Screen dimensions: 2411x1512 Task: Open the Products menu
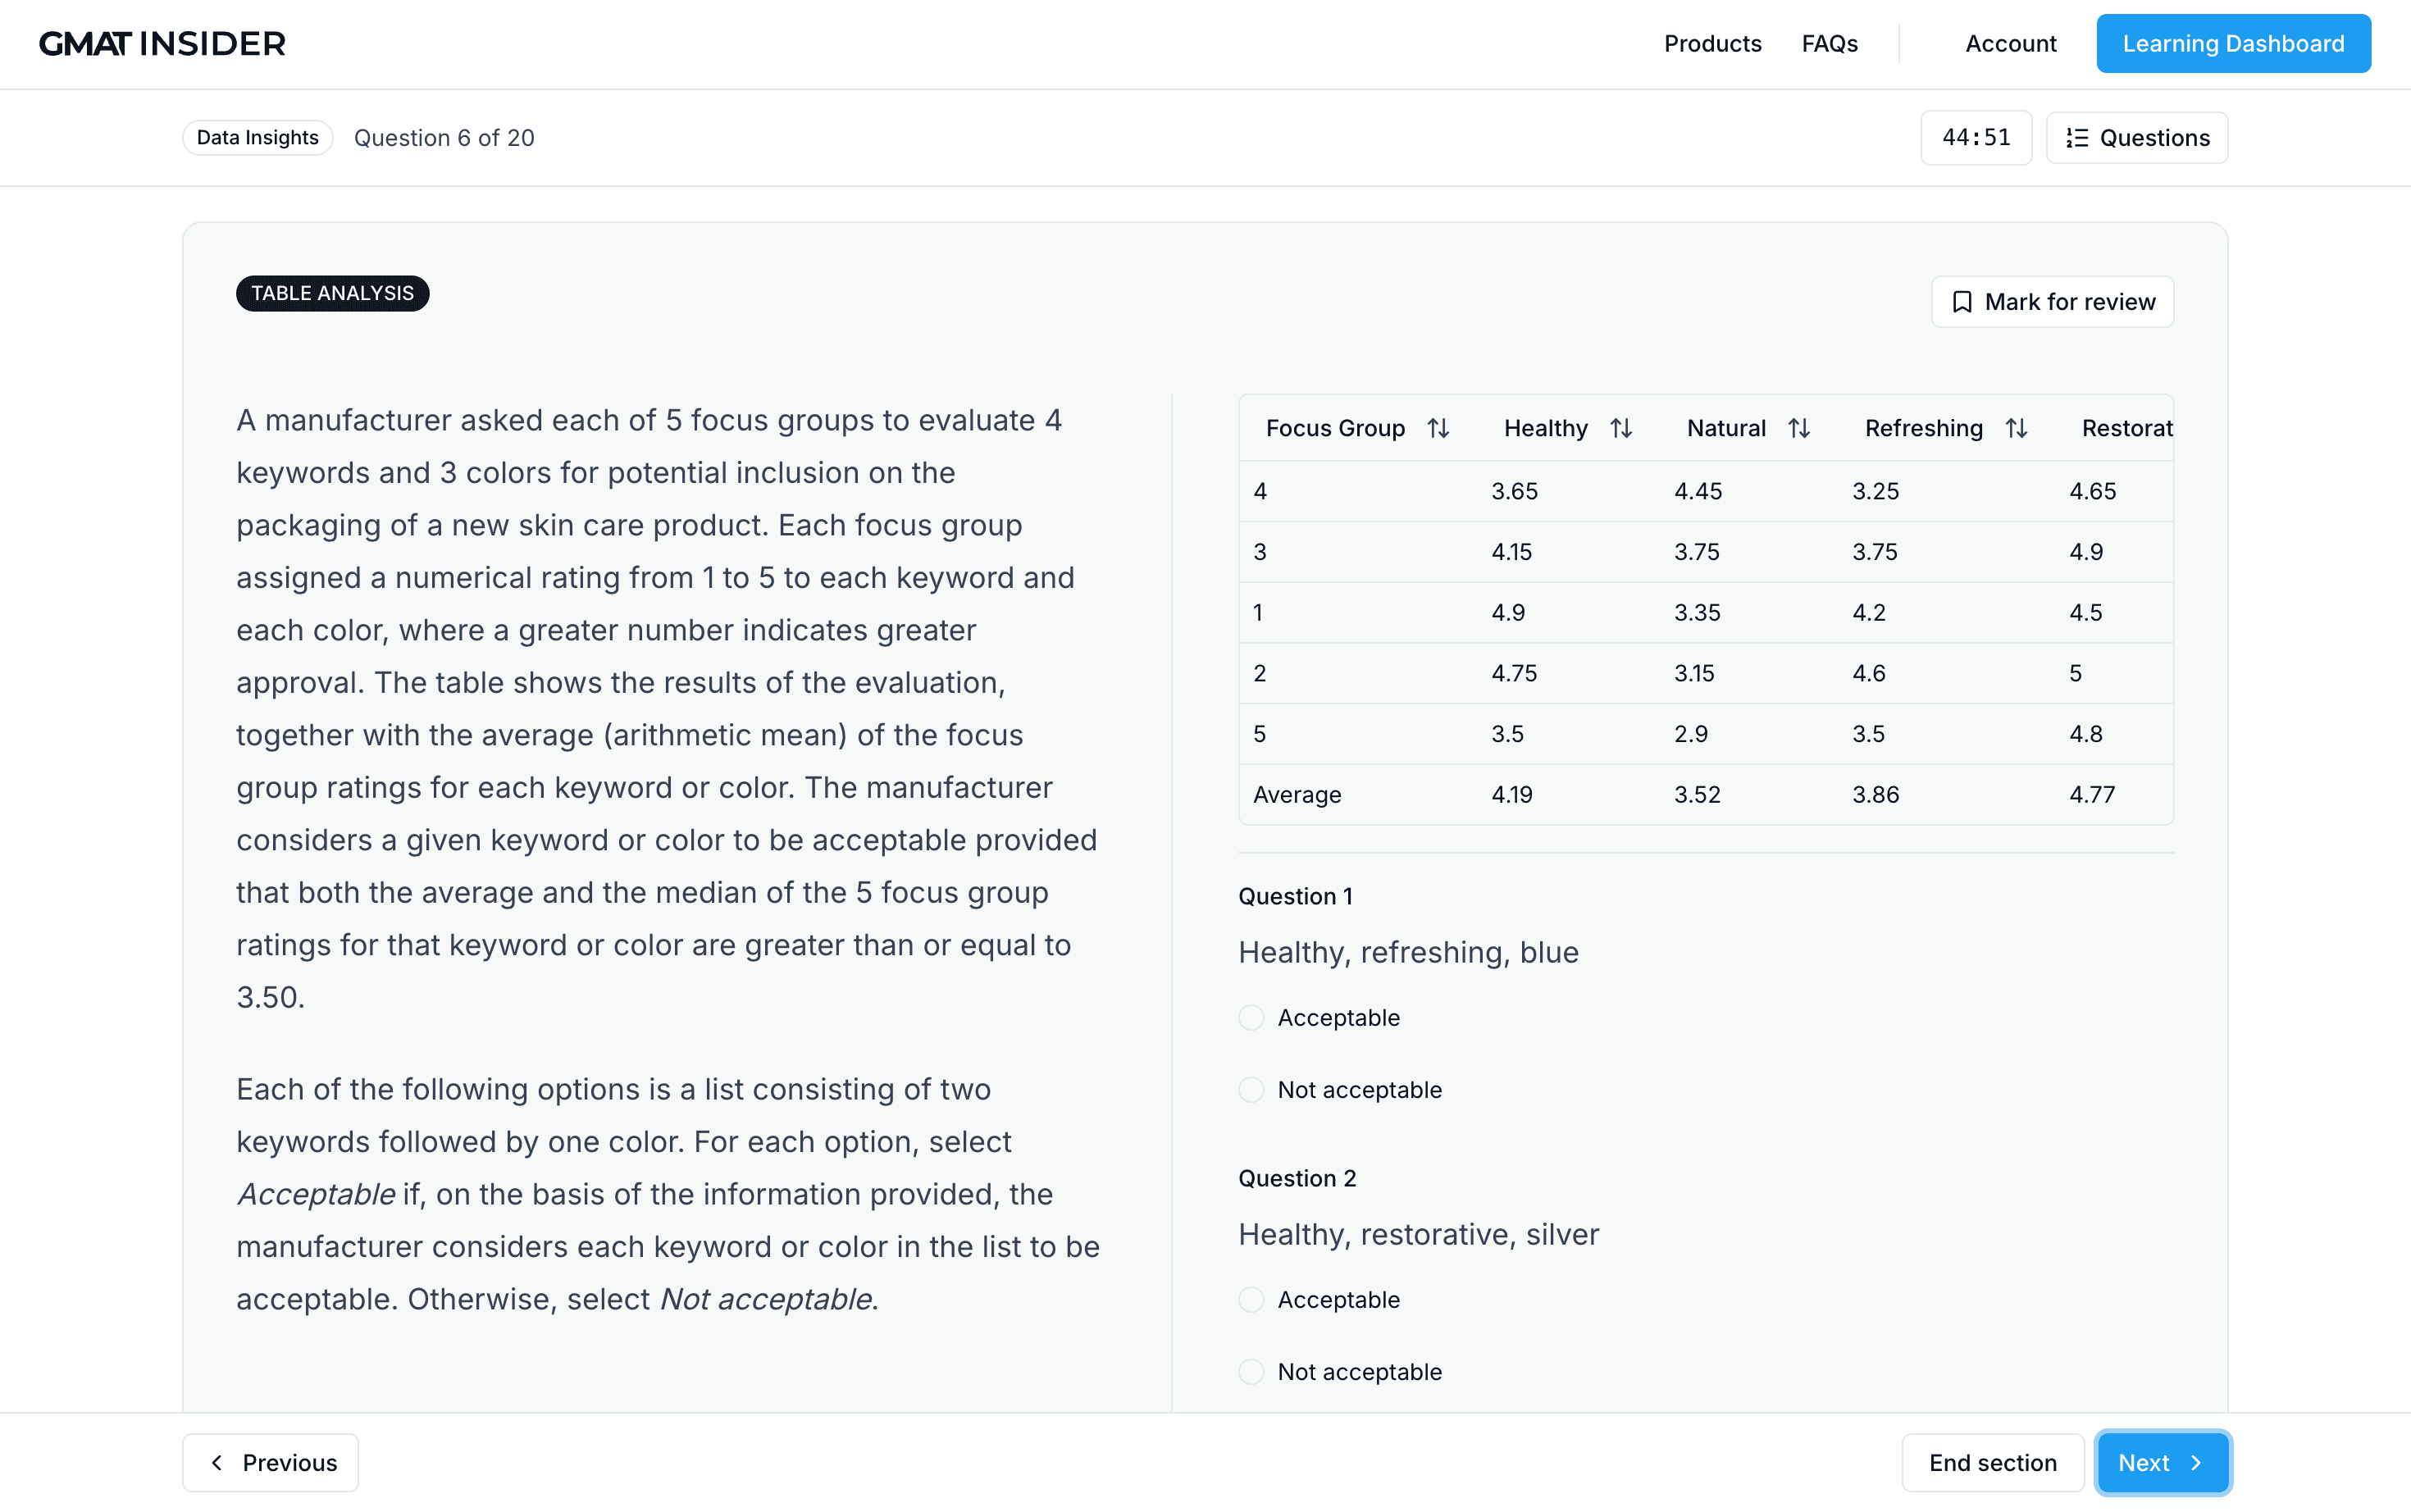tap(1712, 44)
